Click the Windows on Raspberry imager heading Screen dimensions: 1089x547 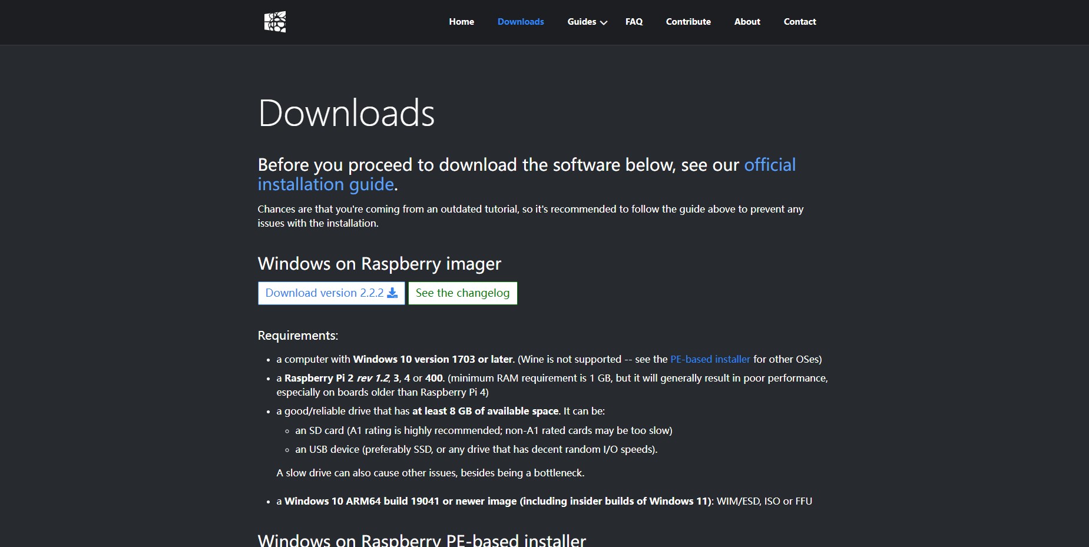379,264
